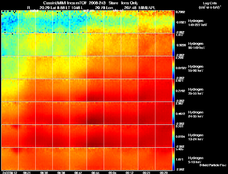Viewport: 228px width, 174px height.
Task: Click the MIMI/APL text in header
Action: [x=147, y=8]
